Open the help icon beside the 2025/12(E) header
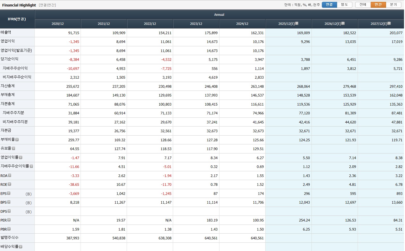405x251 pixels. (297, 23)
